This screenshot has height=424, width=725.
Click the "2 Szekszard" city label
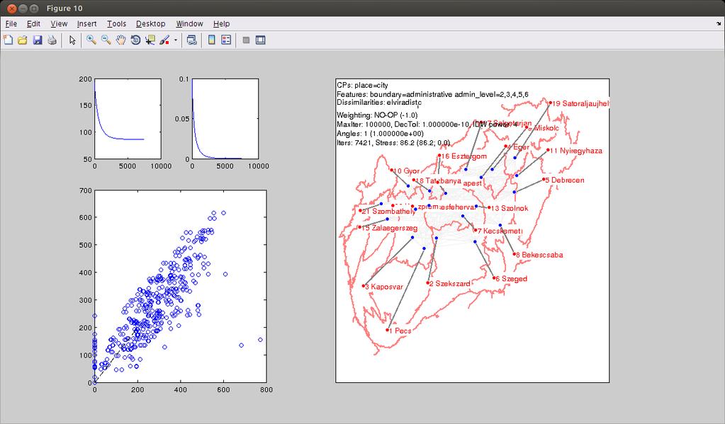click(450, 284)
